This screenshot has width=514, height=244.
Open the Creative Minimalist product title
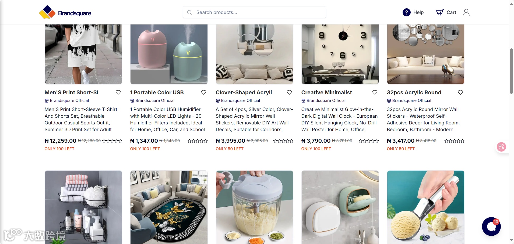point(326,92)
